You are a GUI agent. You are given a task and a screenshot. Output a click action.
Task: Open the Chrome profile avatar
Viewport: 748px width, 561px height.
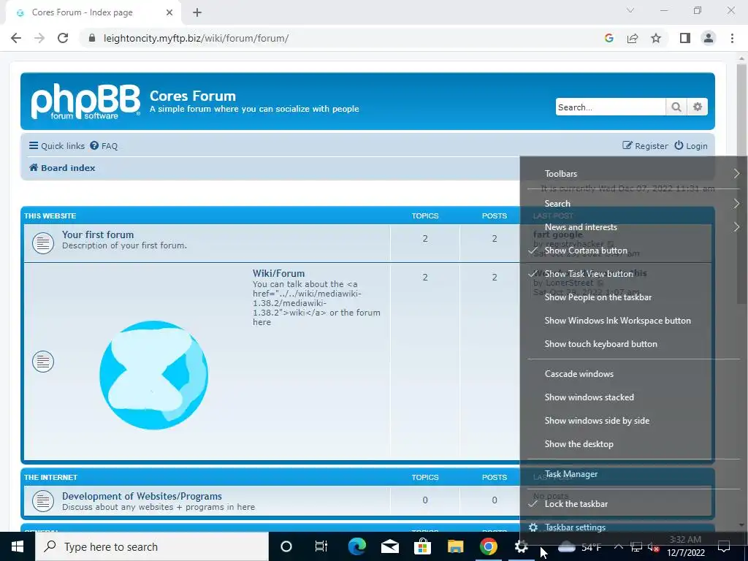pos(709,38)
